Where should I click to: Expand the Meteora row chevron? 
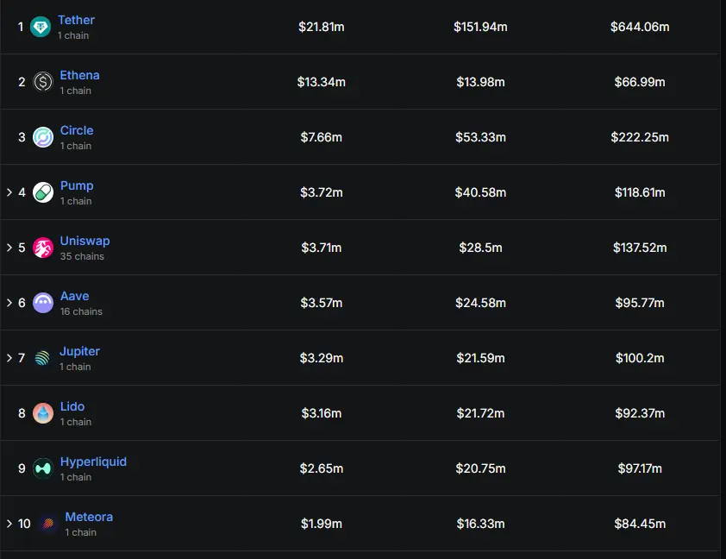coord(9,524)
